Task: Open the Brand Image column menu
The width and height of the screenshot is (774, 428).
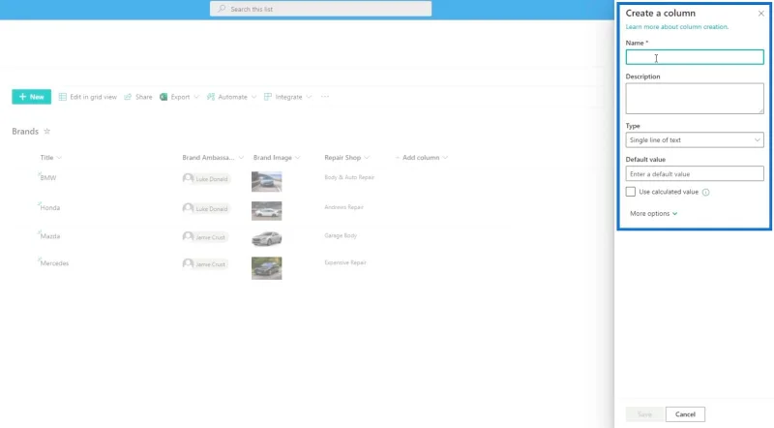Action: click(x=277, y=158)
